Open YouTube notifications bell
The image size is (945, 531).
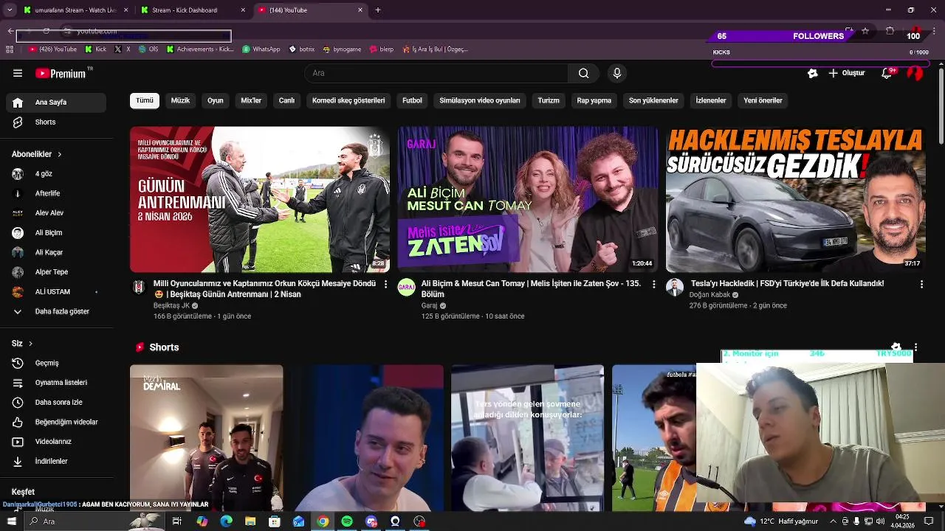coord(887,73)
